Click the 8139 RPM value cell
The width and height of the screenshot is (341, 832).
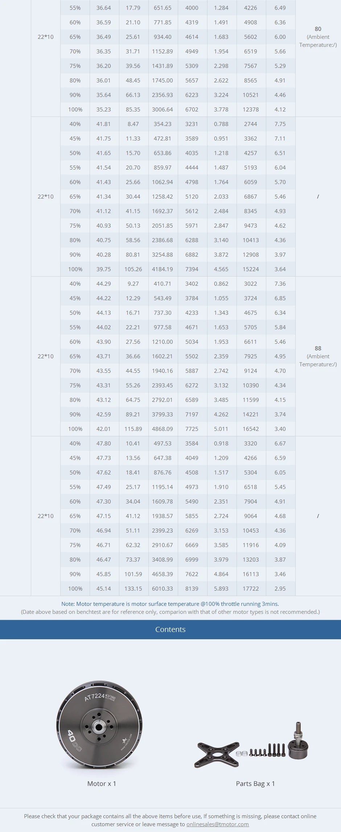pyautogui.click(x=192, y=588)
